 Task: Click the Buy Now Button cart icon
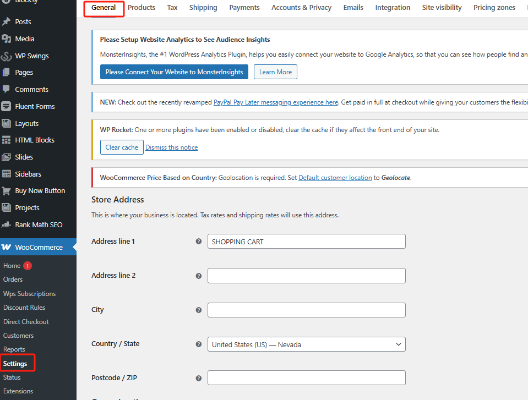(7, 191)
